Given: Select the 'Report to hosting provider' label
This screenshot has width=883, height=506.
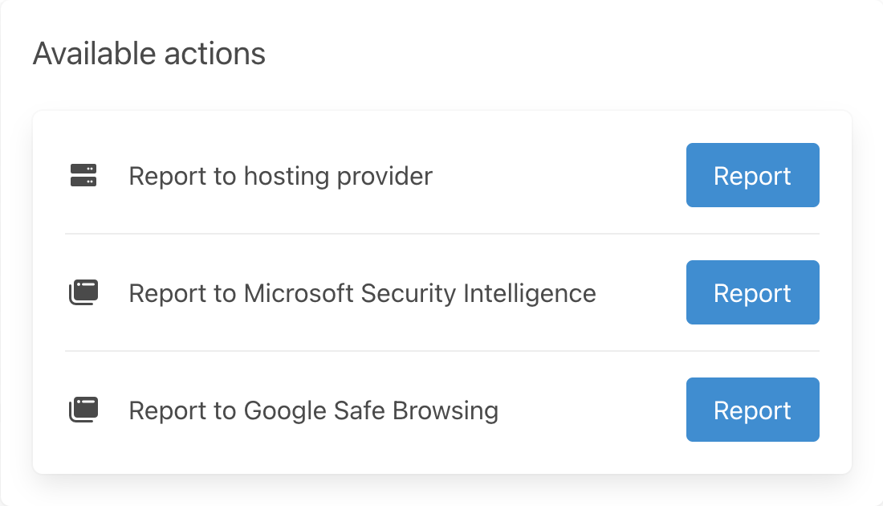Looking at the screenshot, I should (280, 176).
